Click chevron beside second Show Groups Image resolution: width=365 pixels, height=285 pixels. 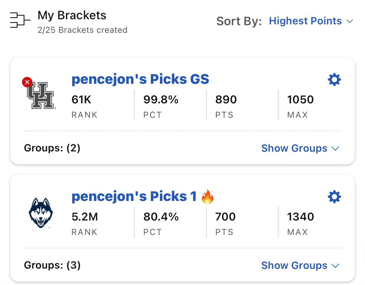tap(335, 266)
